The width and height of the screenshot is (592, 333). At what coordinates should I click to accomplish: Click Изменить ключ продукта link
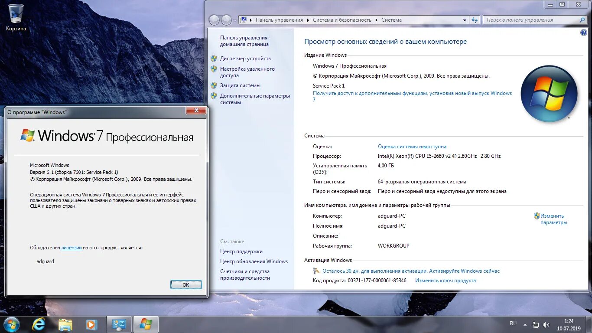446,281
